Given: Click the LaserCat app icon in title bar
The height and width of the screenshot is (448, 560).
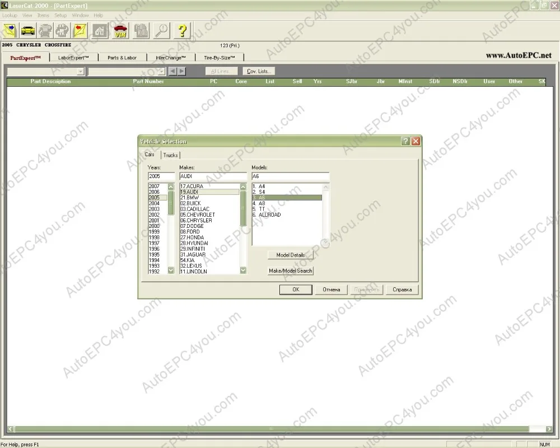Looking at the screenshot, I should coord(4,5).
